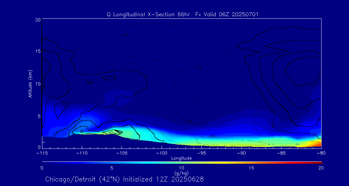The width and height of the screenshot is (349, 186).
Task: Click the -80 longitude tick label
Action: tap(321, 153)
